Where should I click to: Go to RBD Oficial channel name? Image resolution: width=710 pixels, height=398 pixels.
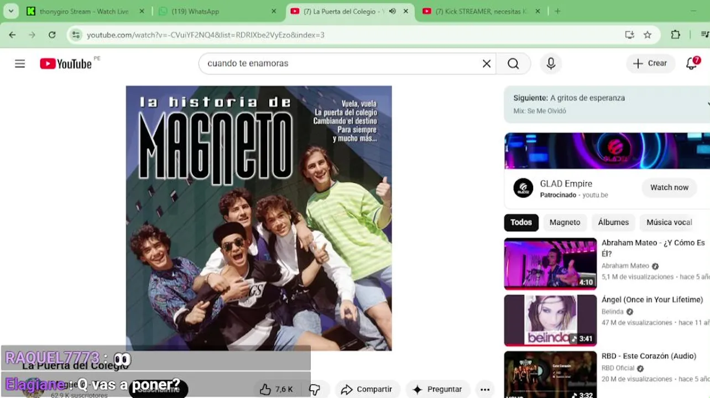pos(618,368)
